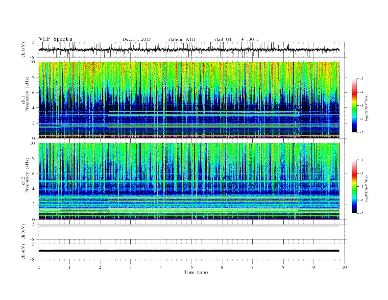Image resolution: width=388 pixels, height=300 pixels.
Task: Click the ch.4 thick black waveform trace
Action: click(189, 251)
